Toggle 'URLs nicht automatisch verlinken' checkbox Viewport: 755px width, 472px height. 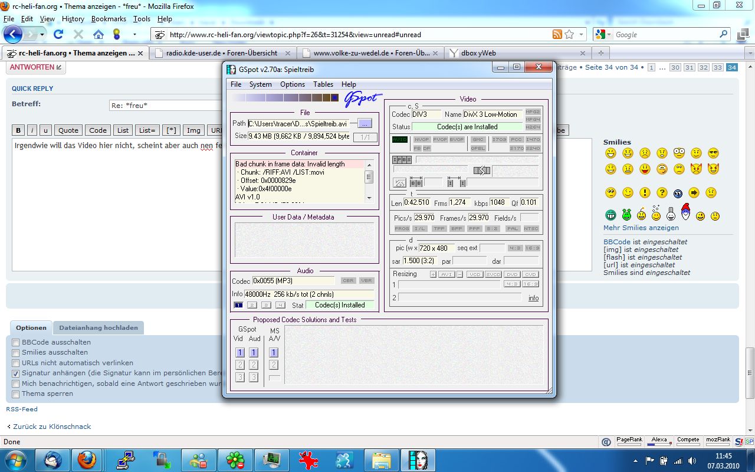16,363
